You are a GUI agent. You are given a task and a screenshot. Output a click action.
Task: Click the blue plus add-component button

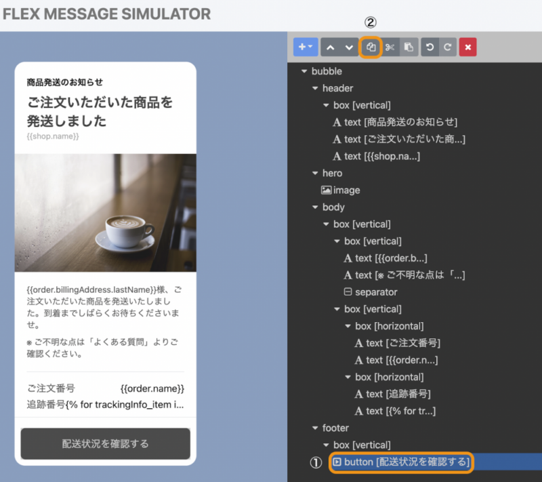(x=306, y=47)
